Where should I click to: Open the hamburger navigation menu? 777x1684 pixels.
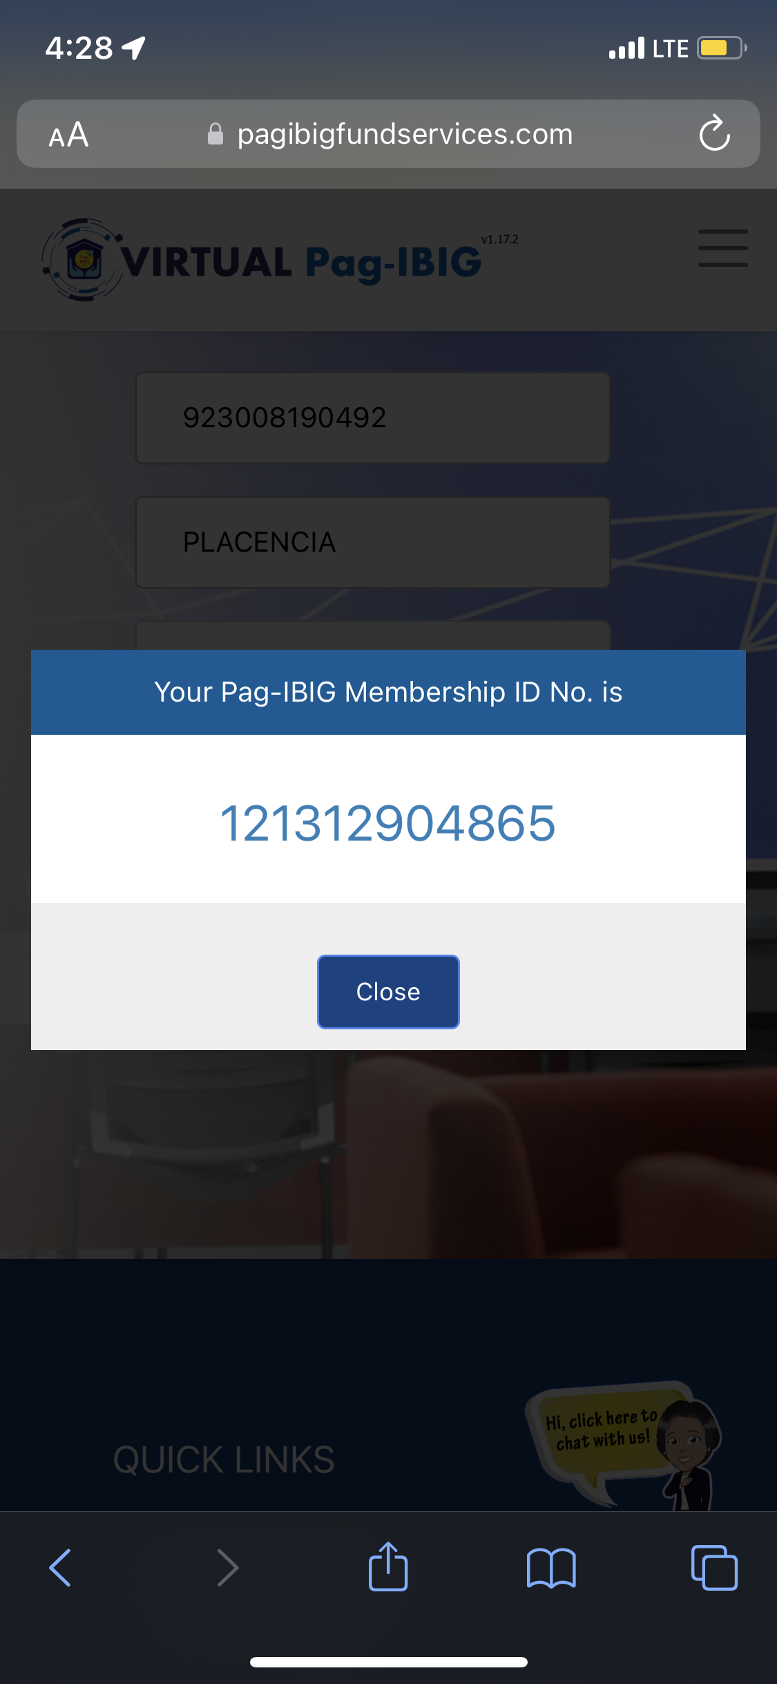click(722, 248)
